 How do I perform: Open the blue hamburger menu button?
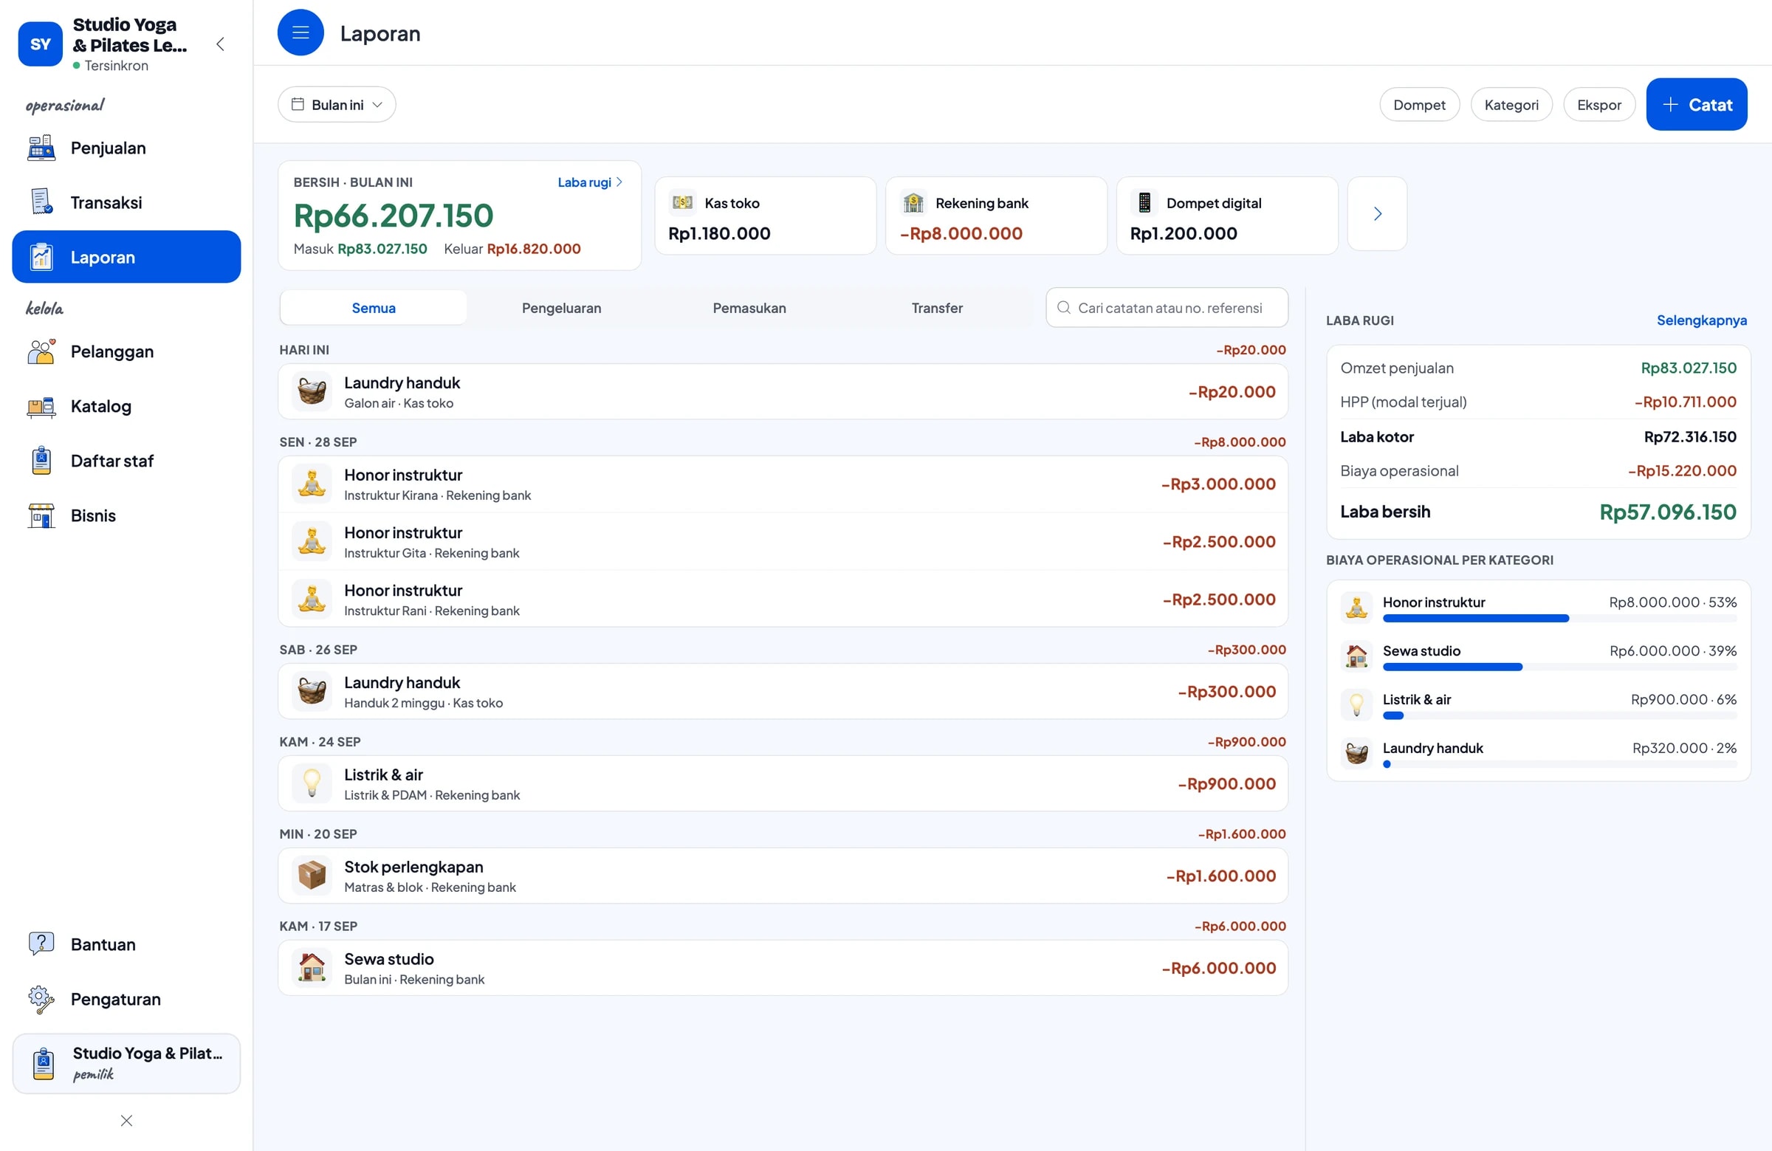pyautogui.click(x=300, y=32)
